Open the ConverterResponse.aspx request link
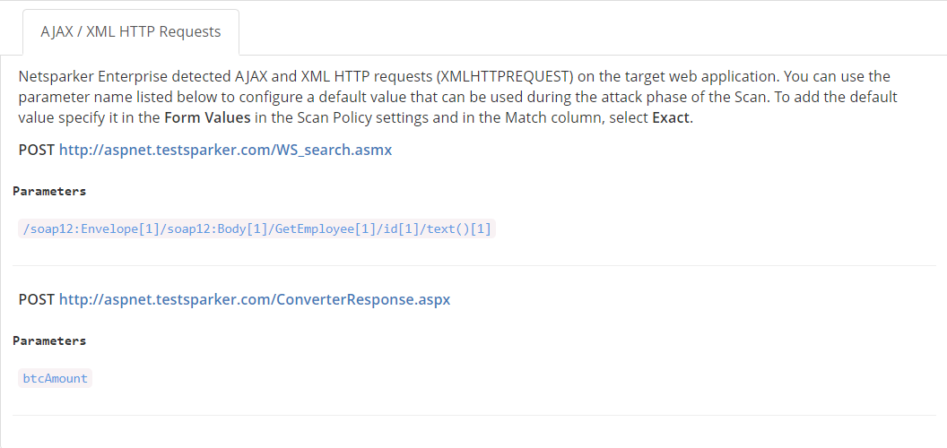 click(x=255, y=299)
